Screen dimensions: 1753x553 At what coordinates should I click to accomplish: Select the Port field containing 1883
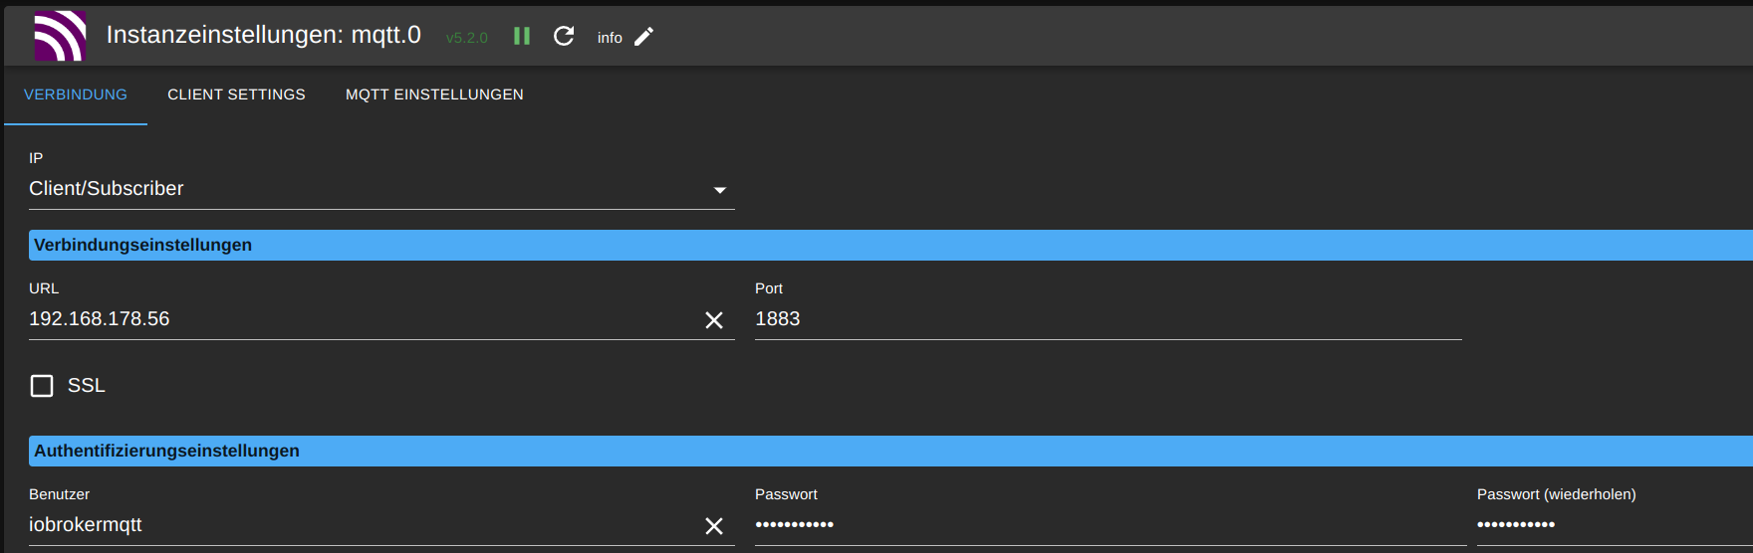1108,319
